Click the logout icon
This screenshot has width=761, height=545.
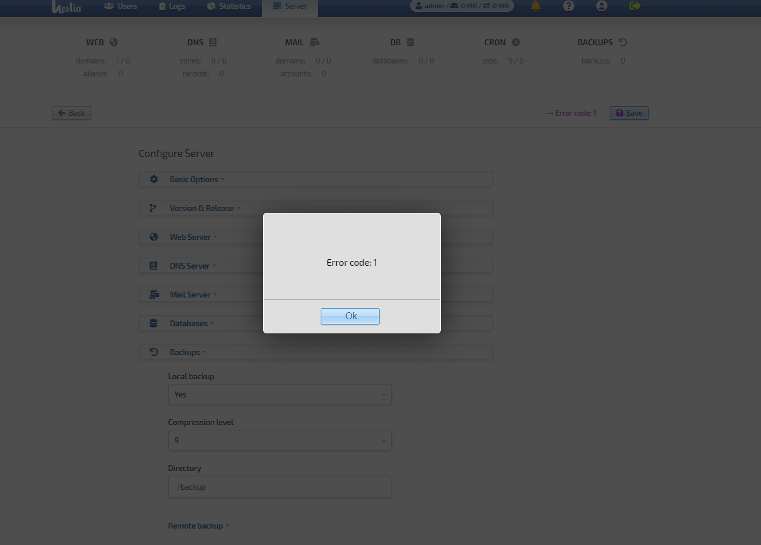pos(634,6)
